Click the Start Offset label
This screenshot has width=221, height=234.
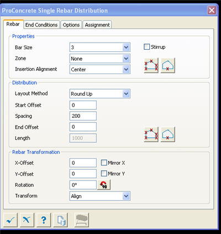coord(28,105)
